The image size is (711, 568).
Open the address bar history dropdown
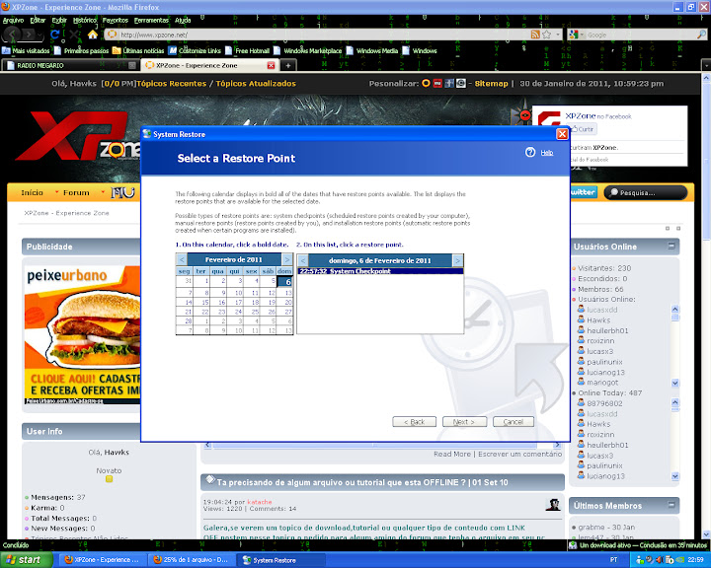pos(558,35)
